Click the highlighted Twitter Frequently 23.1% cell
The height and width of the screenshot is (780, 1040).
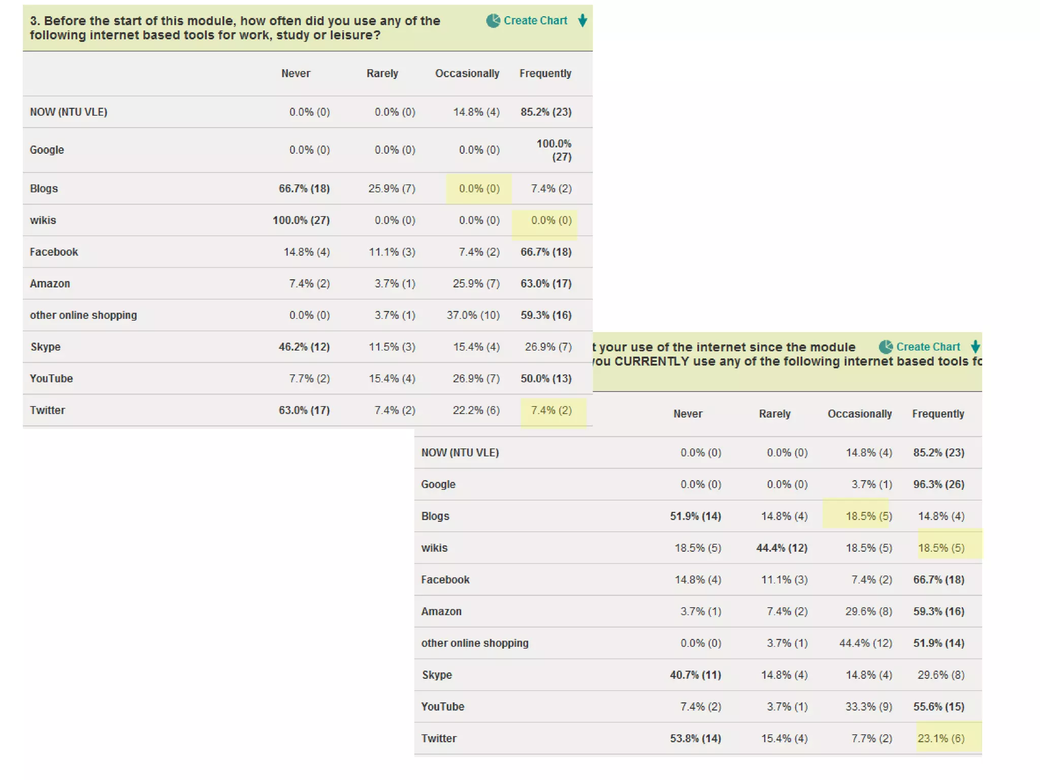pyautogui.click(x=941, y=738)
